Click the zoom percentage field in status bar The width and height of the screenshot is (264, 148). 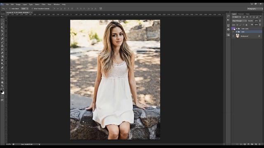coord(8,144)
